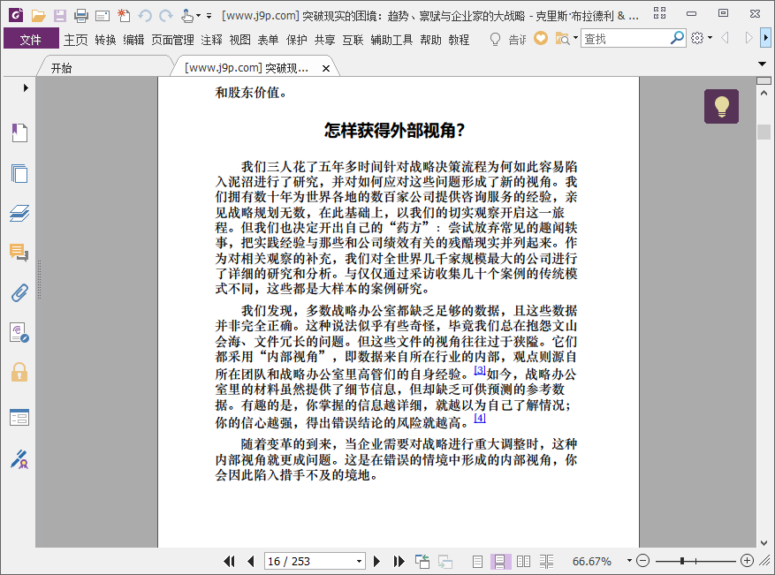
Task: Click the 文件 button
Action: (x=30, y=39)
